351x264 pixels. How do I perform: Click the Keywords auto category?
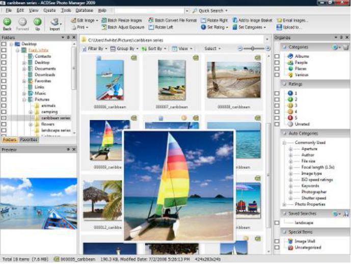coord(310,186)
